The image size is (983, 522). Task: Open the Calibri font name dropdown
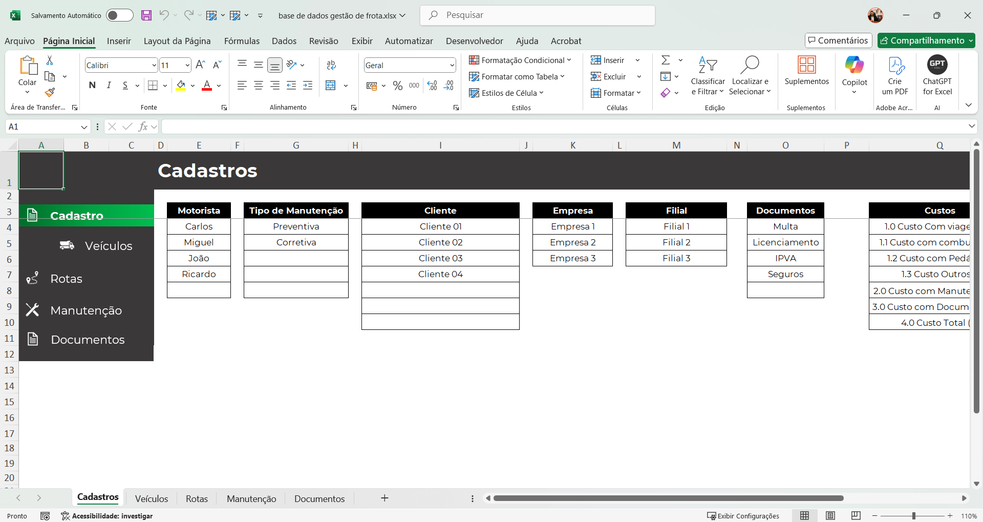(x=154, y=66)
